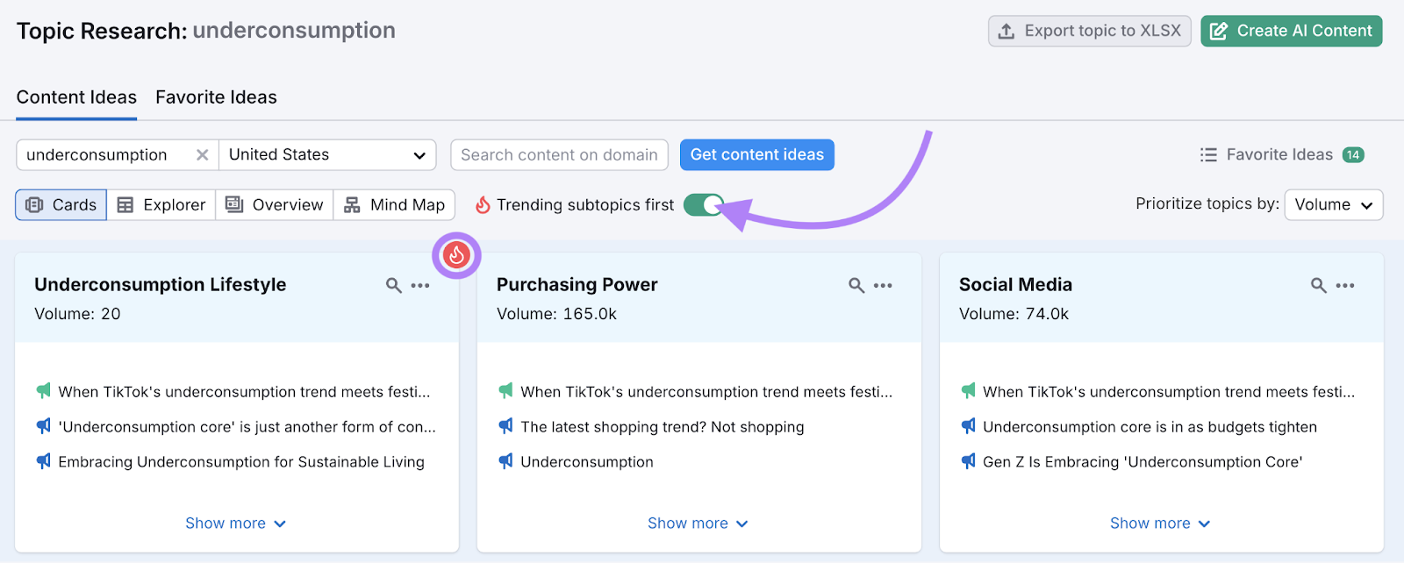The width and height of the screenshot is (1404, 563).
Task: Open the Prioritize topics by Volume dropdown
Action: 1334,204
